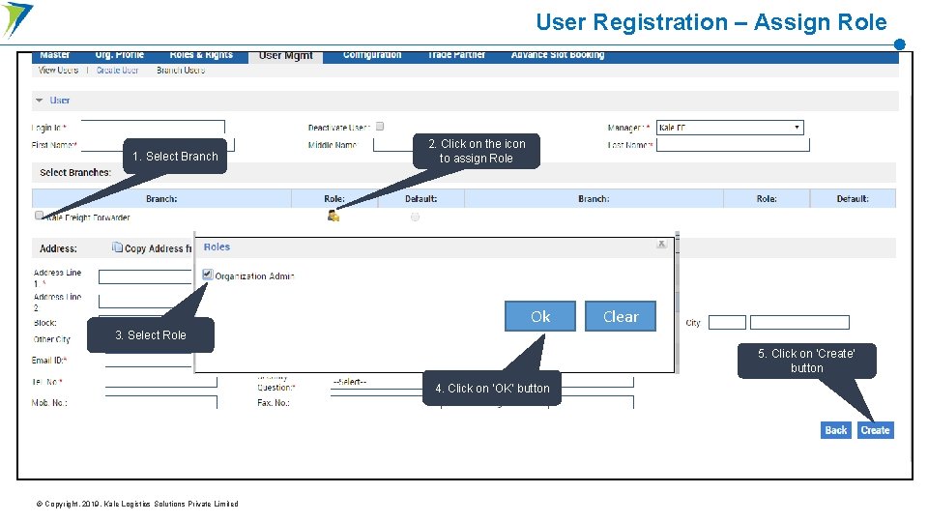Select the Default radio button for the branch
Viewport: 928px width, 522px height.
[x=415, y=217]
